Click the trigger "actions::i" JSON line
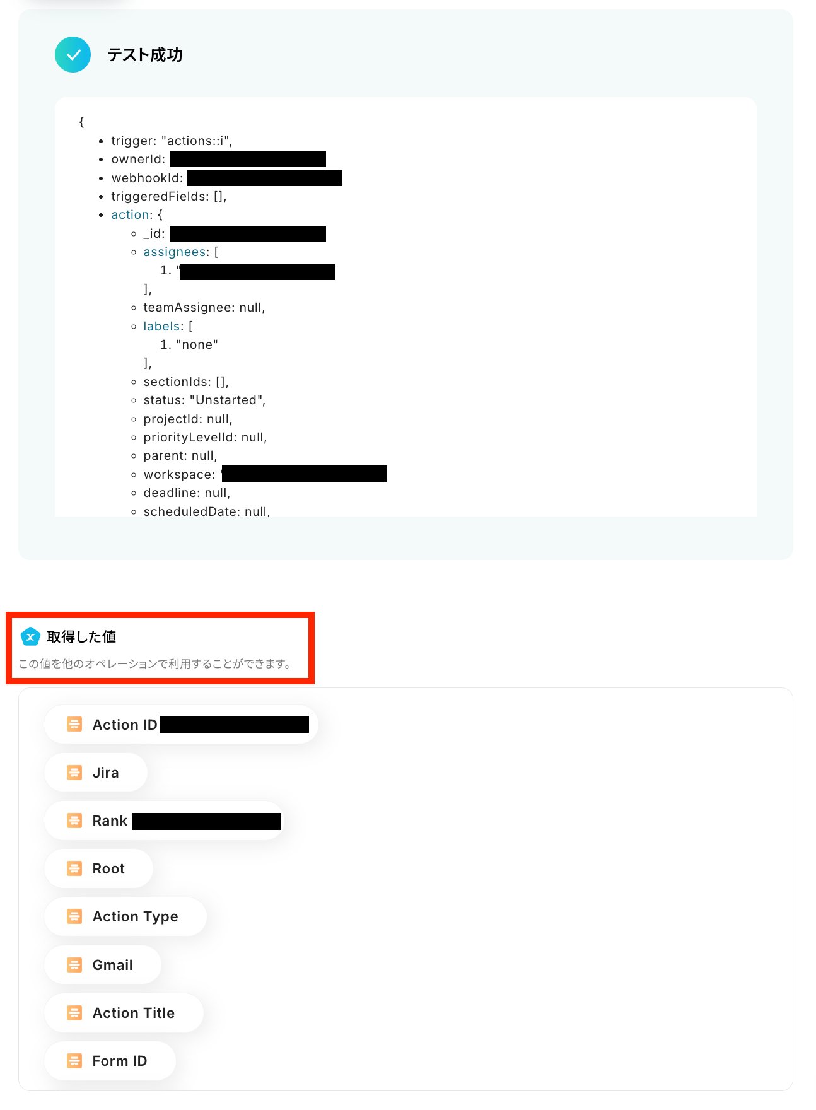The width and height of the screenshot is (816, 1110). 172,141
